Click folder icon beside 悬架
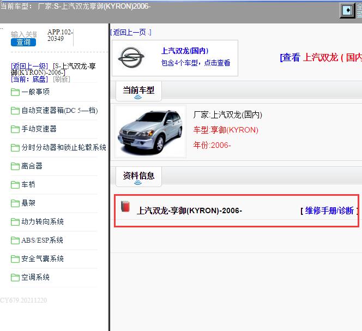362x331 pixels. coord(15,203)
